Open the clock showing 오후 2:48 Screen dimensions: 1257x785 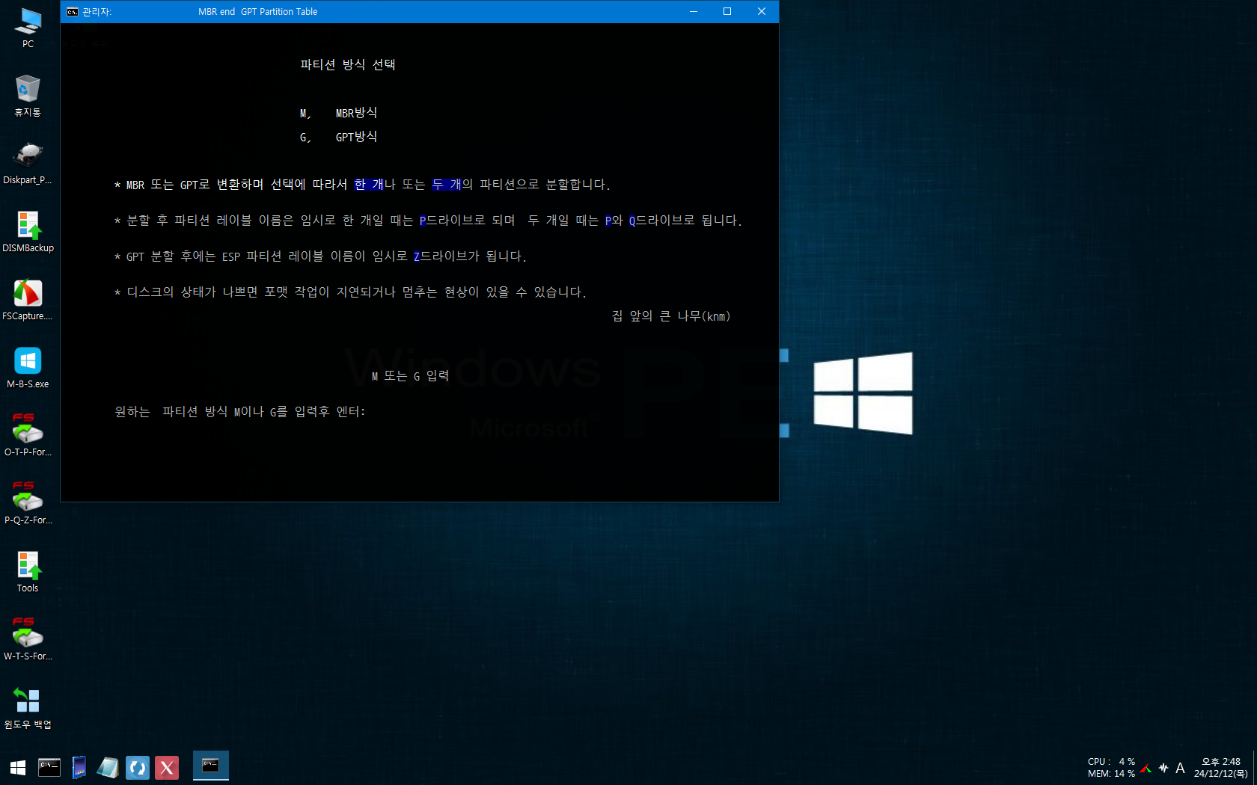click(x=1221, y=768)
